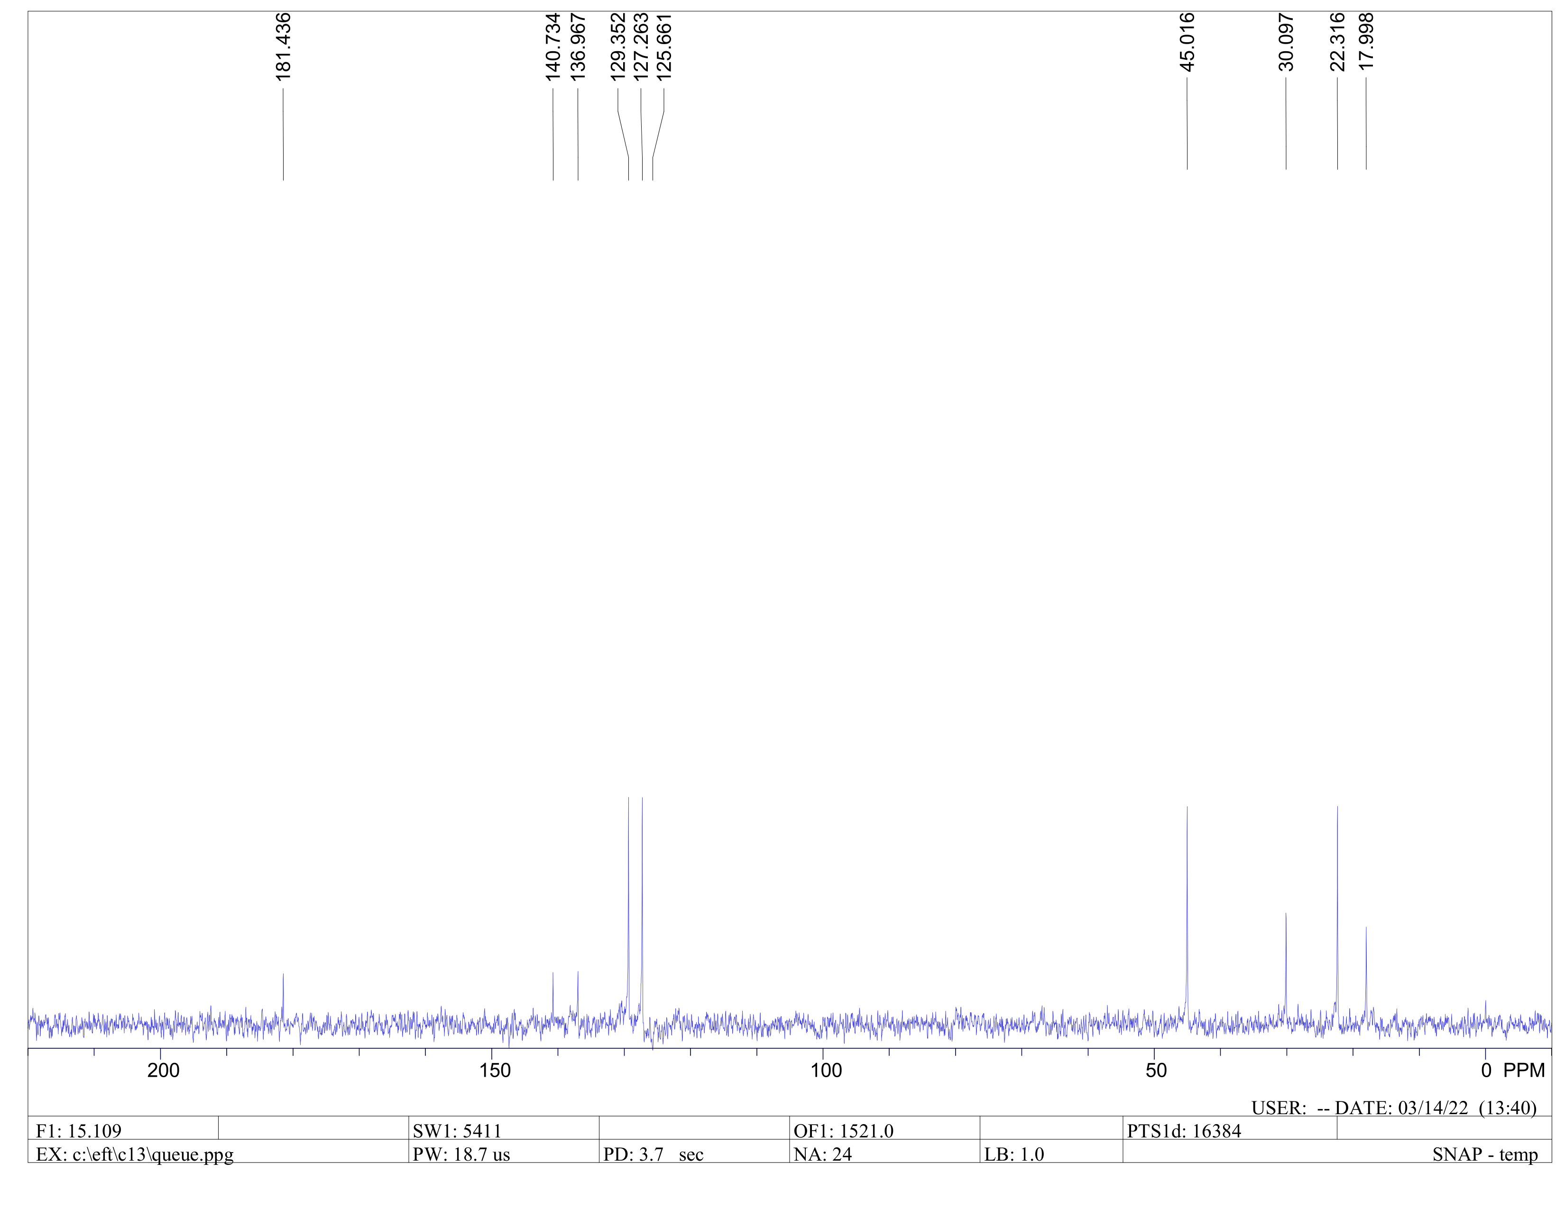
Task: Click the 30.097 peak label
Action: (x=1286, y=42)
